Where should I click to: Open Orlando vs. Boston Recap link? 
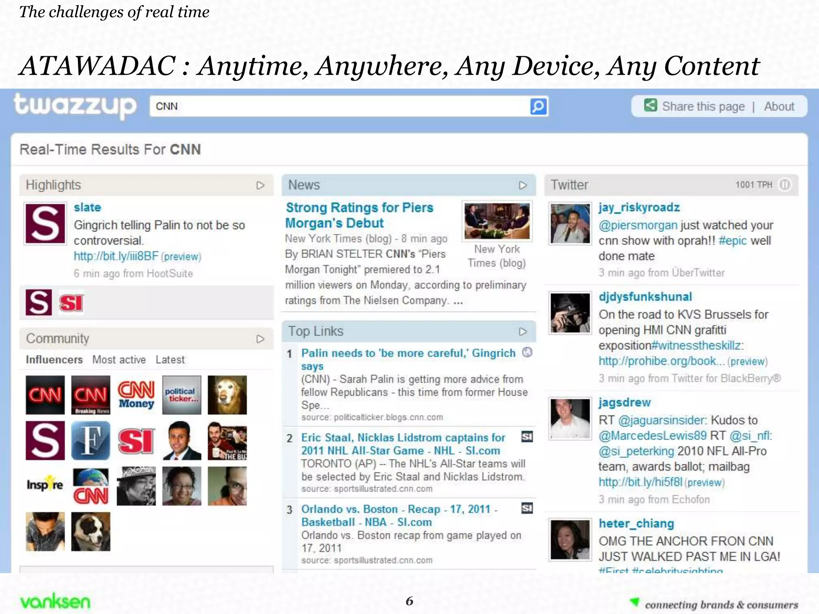point(399,516)
